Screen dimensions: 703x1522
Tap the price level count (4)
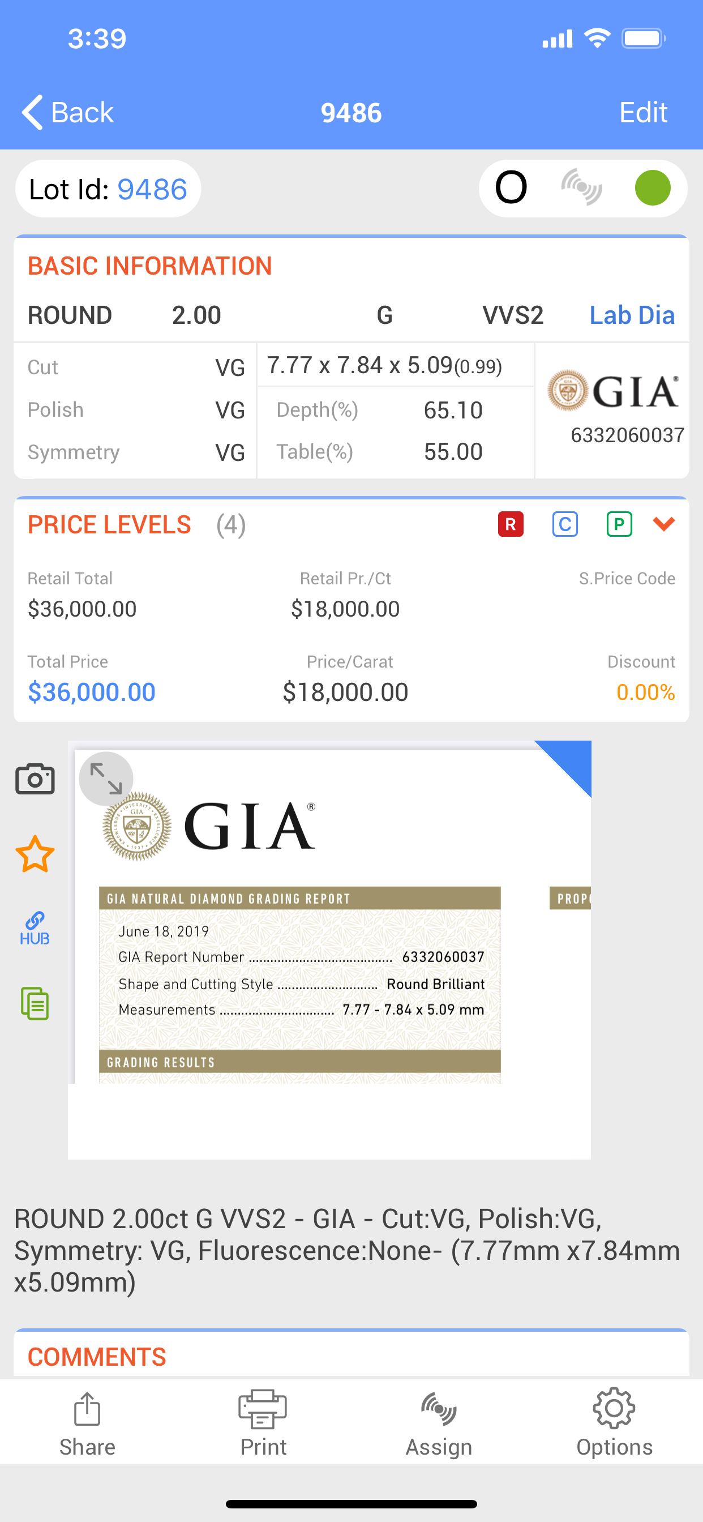230,525
